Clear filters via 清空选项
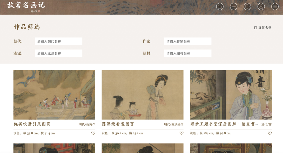Image resolution: width=283 pixels, height=153 pixels. point(265,27)
